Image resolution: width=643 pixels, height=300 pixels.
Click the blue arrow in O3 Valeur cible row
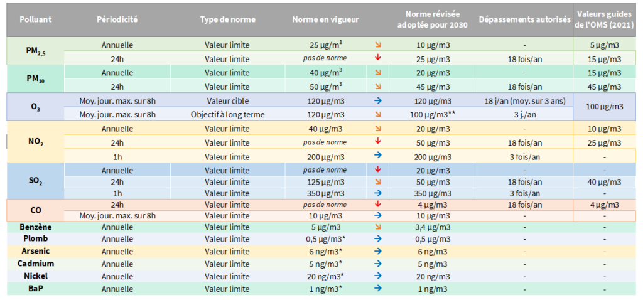click(378, 101)
